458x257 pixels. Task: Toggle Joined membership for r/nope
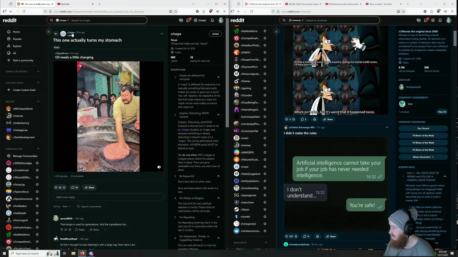click(215, 34)
